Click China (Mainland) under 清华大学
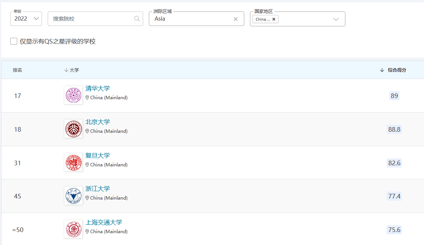This screenshot has width=424, height=245. click(109, 98)
